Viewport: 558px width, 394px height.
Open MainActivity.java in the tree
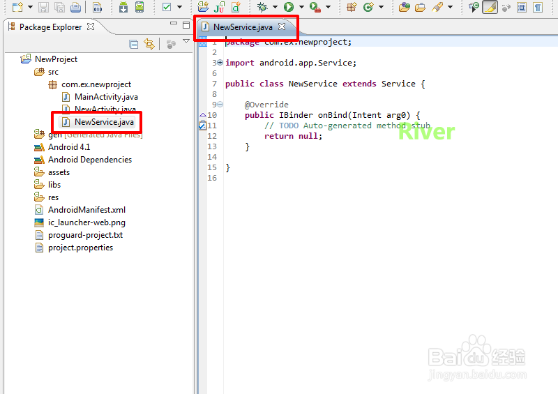click(x=106, y=97)
